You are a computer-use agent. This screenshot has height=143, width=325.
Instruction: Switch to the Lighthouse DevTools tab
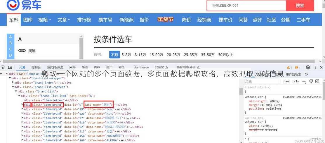141,67
